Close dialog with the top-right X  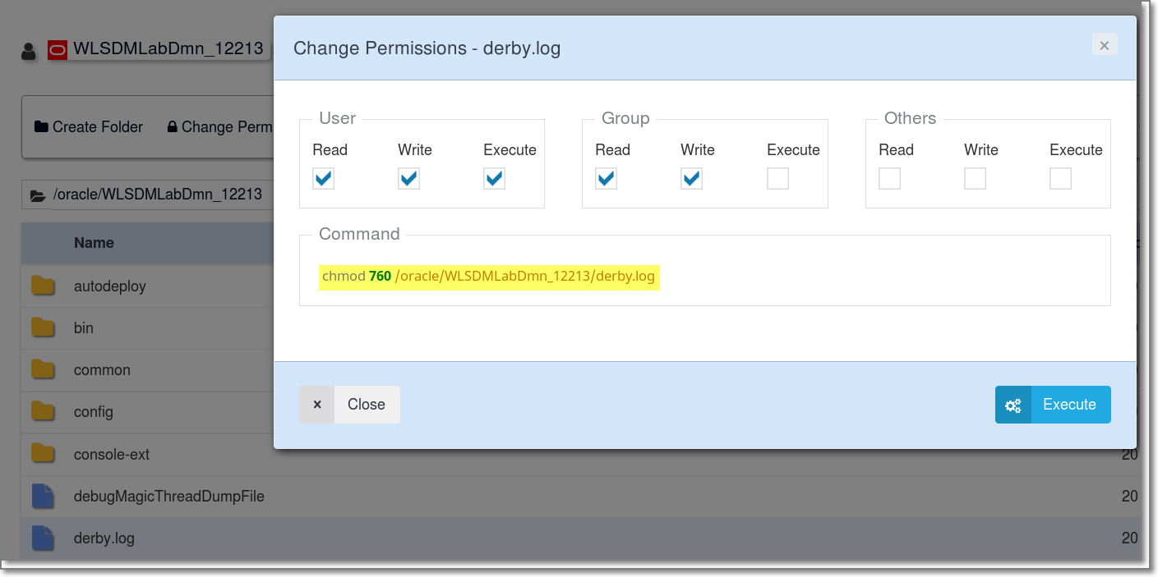pyautogui.click(x=1105, y=45)
